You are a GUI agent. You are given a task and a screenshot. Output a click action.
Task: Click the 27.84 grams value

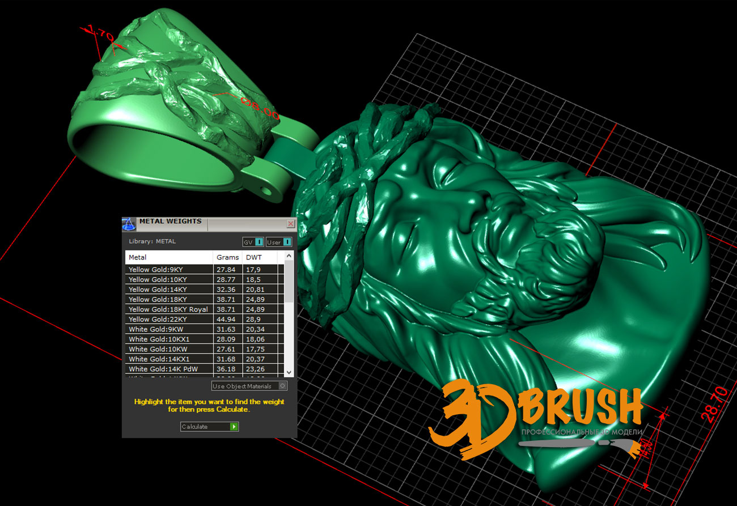pos(225,270)
